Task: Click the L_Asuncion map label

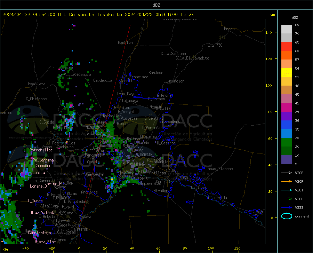Action: click(x=174, y=81)
